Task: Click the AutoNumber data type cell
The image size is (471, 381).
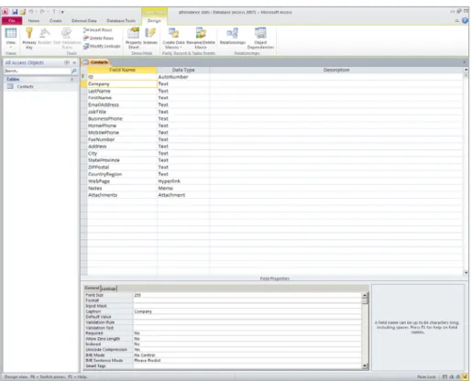Action: [x=183, y=77]
